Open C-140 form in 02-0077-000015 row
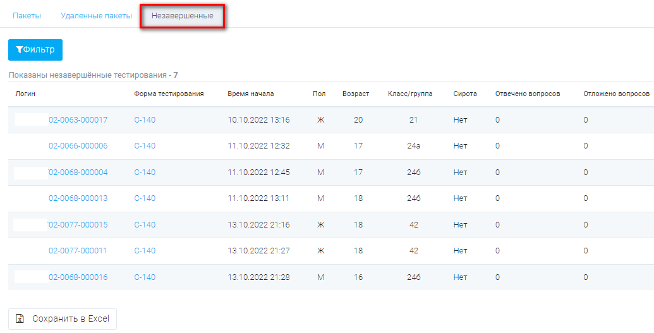The width and height of the screenshot is (654, 333). 145,225
